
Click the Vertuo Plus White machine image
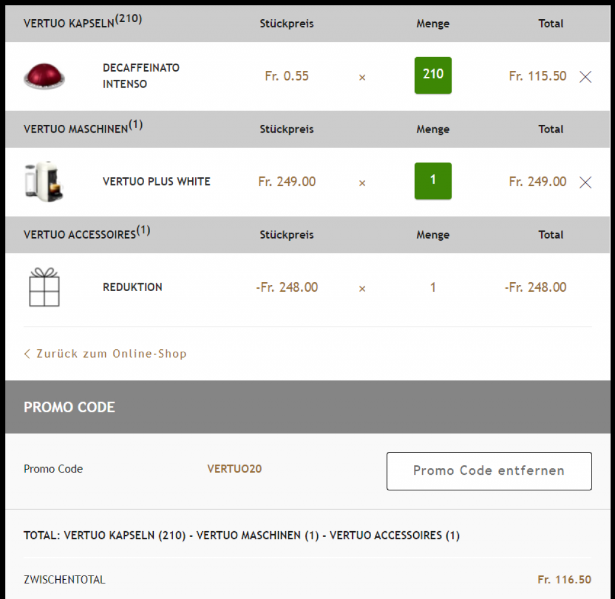coord(44,181)
